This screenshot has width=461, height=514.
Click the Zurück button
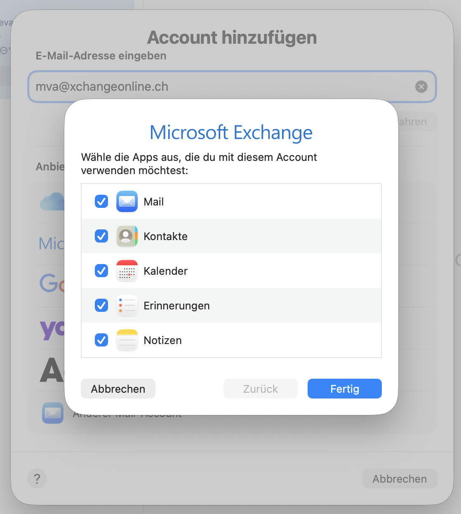tap(261, 389)
